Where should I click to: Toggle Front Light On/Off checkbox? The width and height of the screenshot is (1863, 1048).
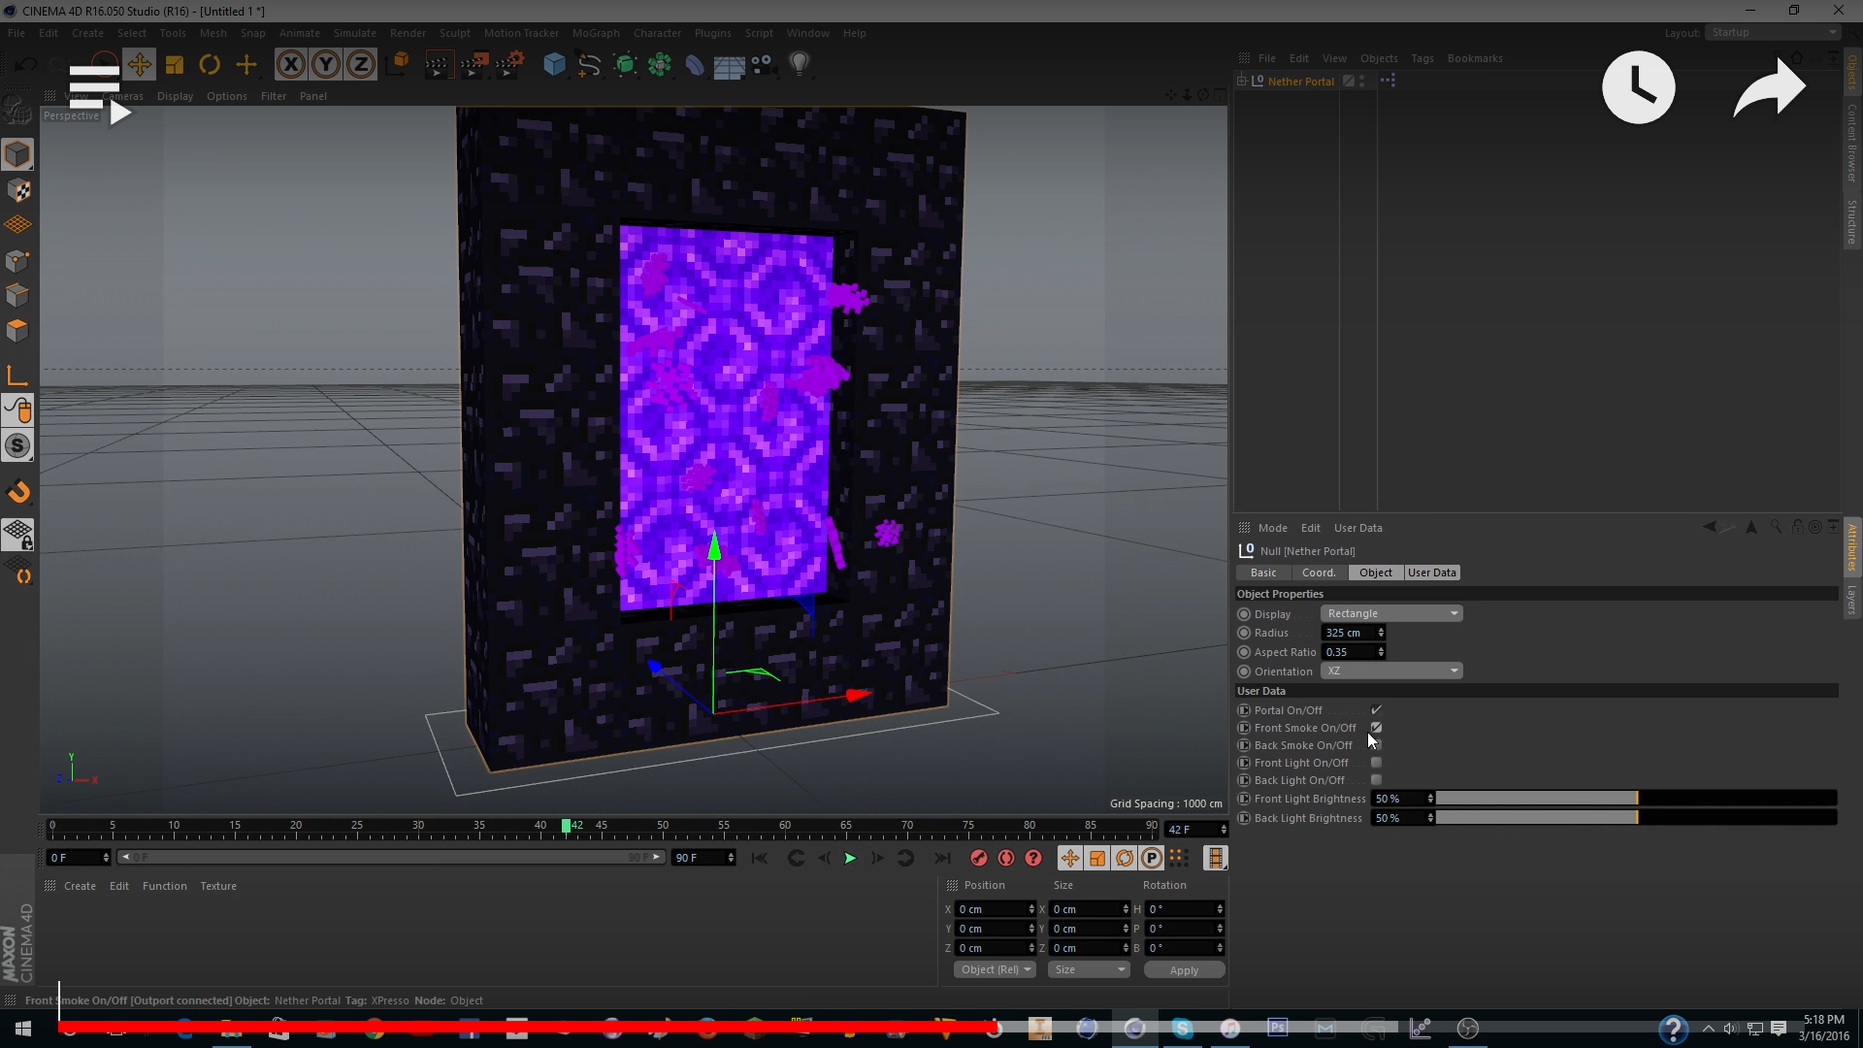(1376, 763)
